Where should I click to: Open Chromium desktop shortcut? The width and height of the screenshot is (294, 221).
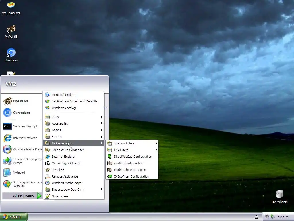(11, 55)
